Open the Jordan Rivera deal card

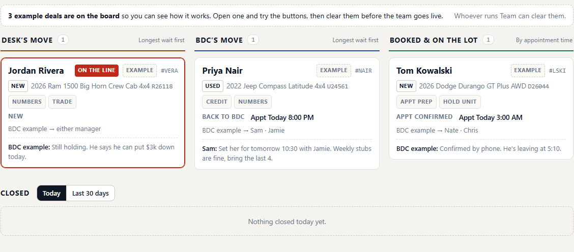pyautogui.click(x=93, y=113)
